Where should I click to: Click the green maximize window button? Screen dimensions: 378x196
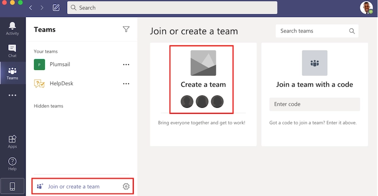[20, 2]
